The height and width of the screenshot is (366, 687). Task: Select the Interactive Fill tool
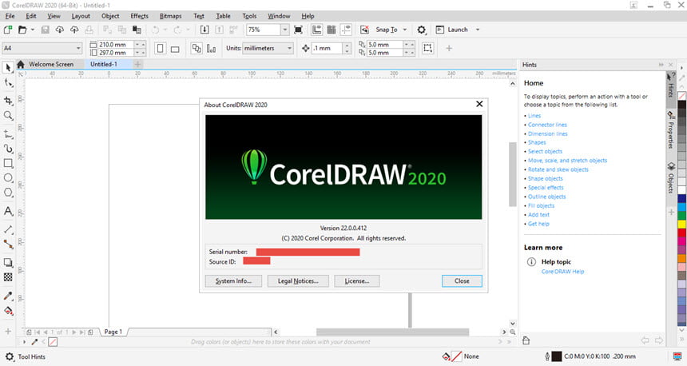pos(8,311)
